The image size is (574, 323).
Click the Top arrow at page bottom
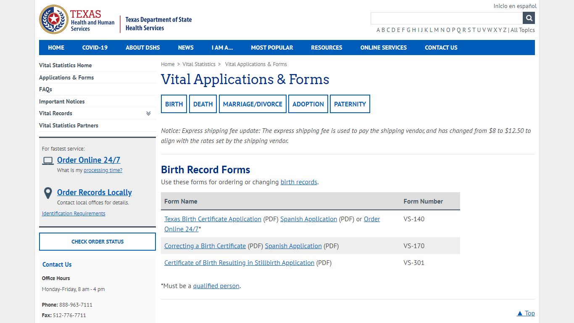pyautogui.click(x=525, y=313)
